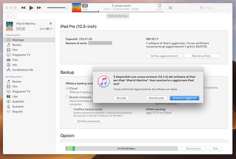236x159 pixels.
Task: Eject iPad di Martina
Action: (x=51, y=24)
